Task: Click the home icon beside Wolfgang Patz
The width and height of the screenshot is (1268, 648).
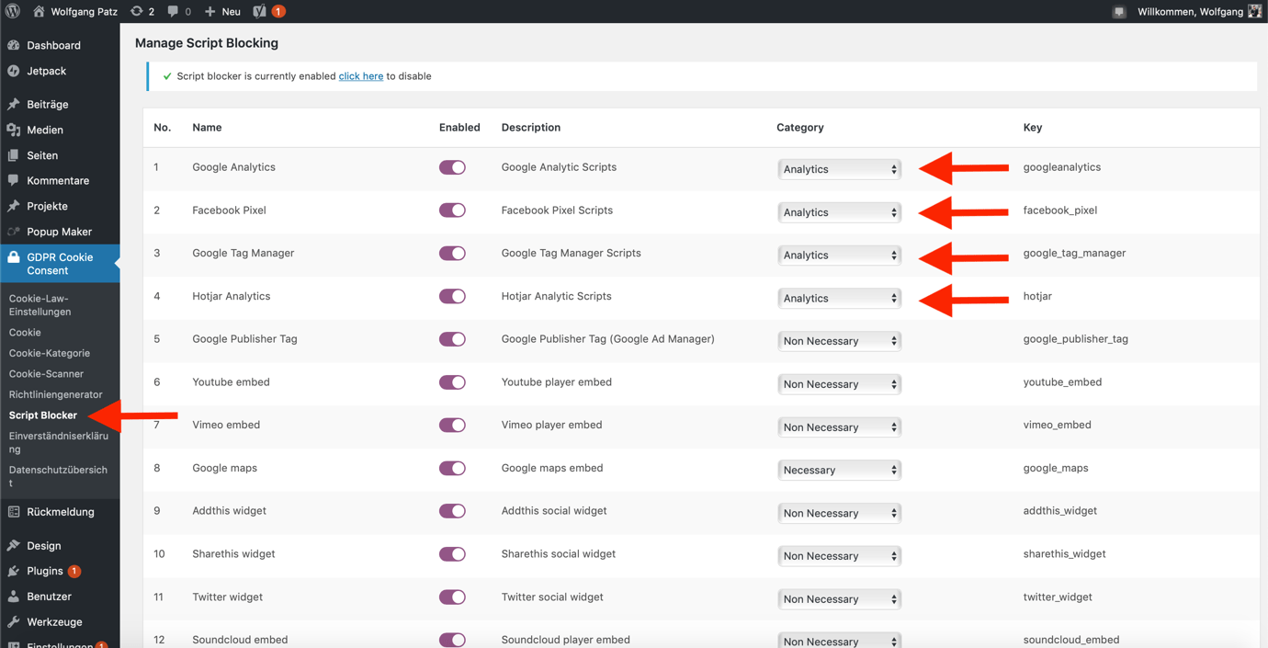Action: (39, 11)
